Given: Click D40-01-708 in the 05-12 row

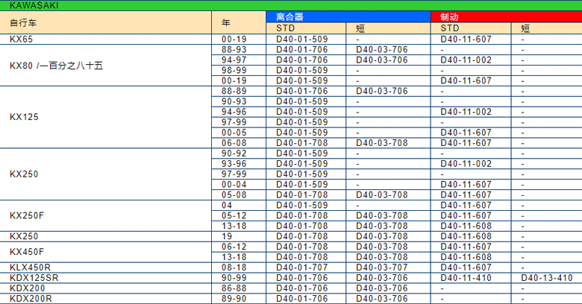Looking at the screenshot, I should (302, 215).
